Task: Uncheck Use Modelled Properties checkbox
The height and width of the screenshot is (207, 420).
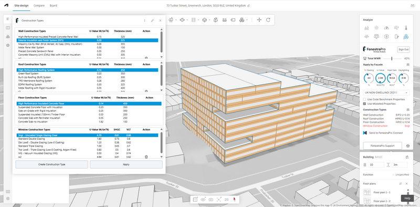Action: [x=364, y=103]
